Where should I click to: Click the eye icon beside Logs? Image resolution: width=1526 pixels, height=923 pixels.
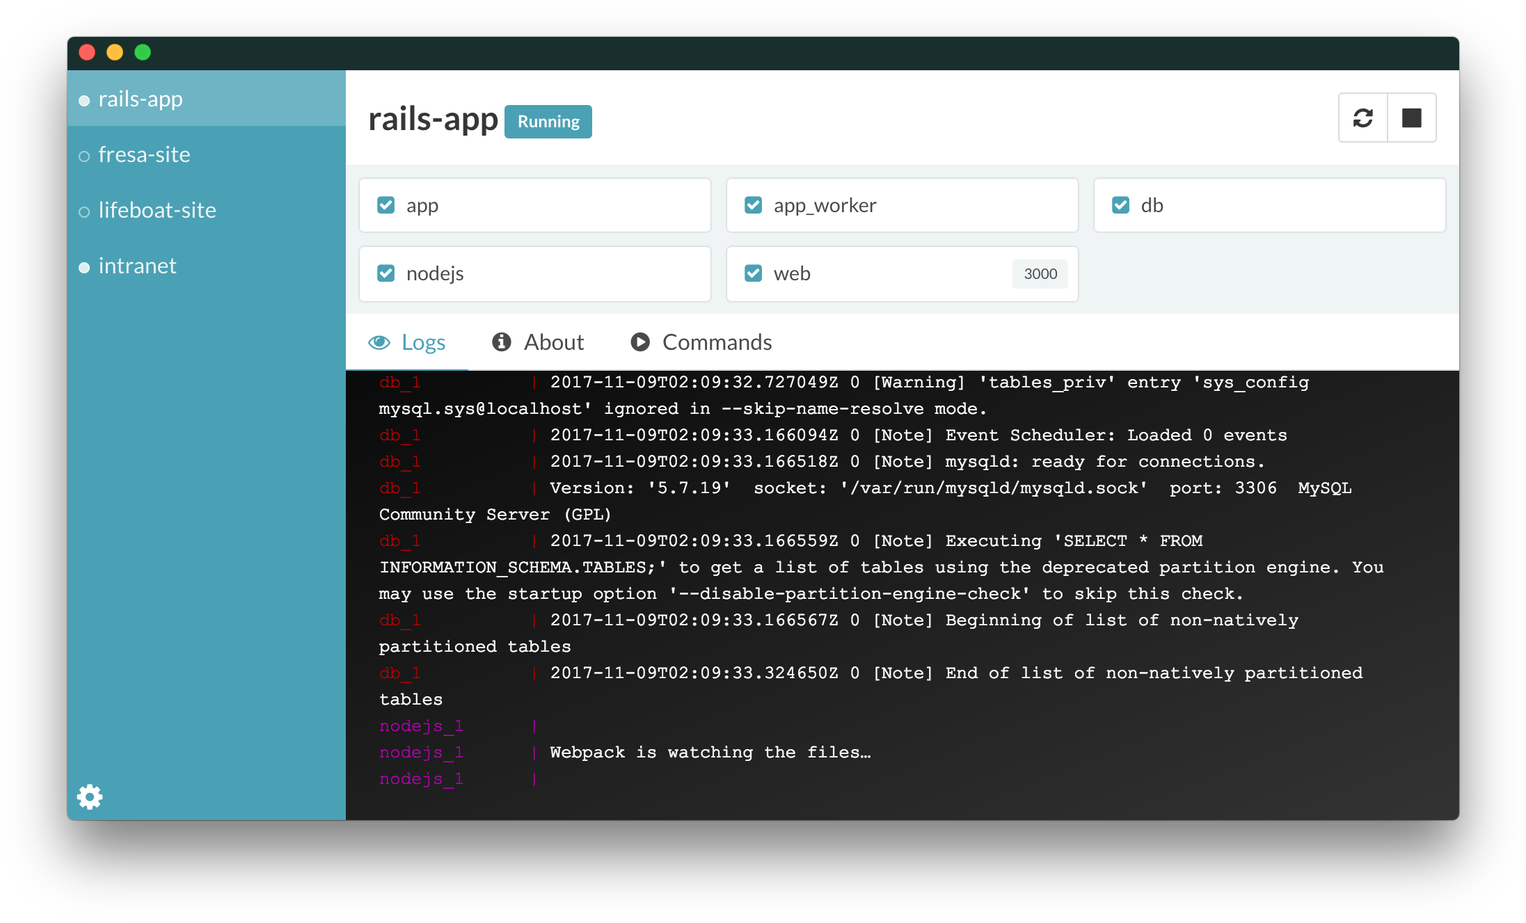pos(379,342)
